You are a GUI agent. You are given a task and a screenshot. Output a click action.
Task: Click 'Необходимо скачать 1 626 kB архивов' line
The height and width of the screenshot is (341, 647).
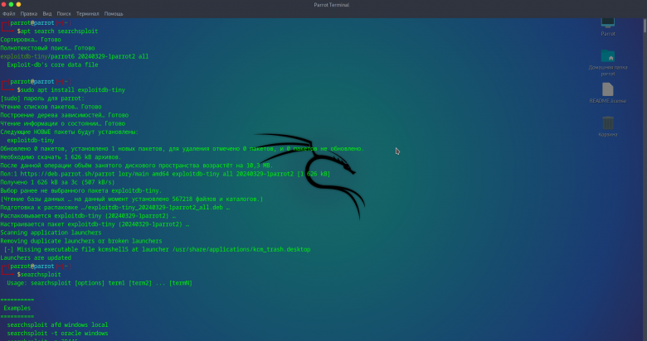pos(61,157)
